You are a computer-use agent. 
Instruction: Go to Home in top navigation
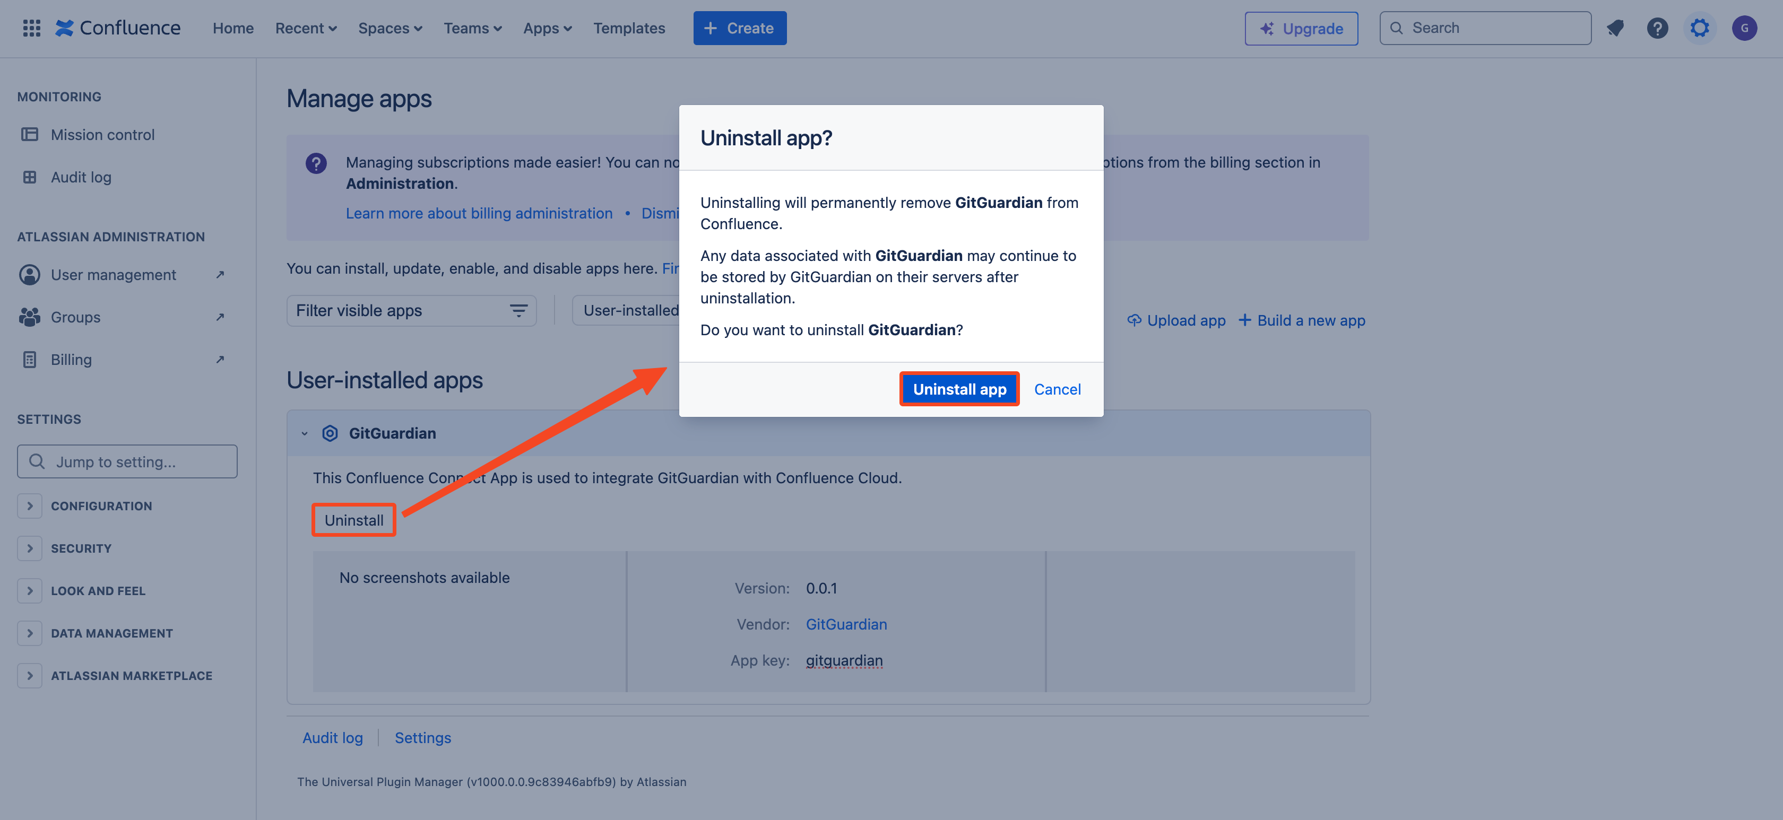233,28
